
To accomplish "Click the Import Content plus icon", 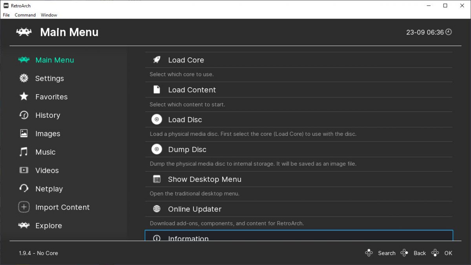I will coord(24,207).
